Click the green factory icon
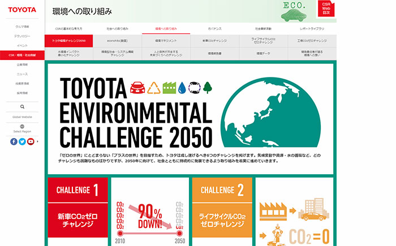This screenshot has width=396, height=246. point(169,88)
